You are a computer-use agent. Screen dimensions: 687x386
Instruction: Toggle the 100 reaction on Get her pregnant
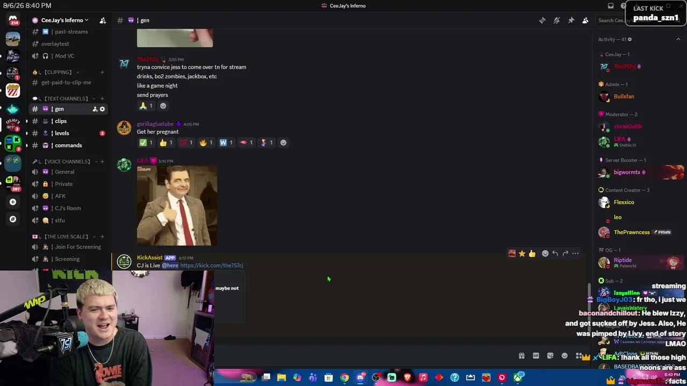coord(186,143)
